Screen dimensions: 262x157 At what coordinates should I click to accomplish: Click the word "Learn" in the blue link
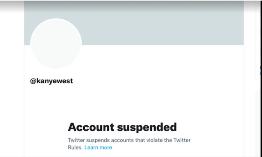pos(91,147)
